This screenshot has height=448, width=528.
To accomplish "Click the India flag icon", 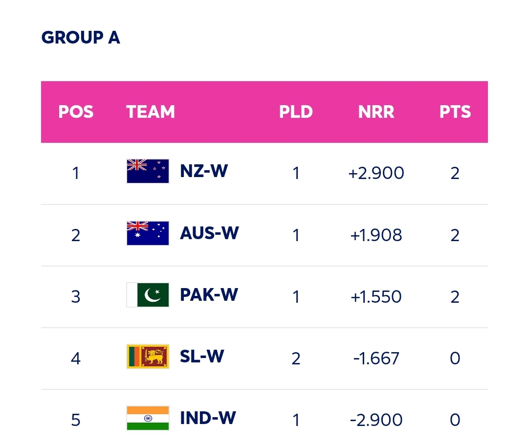I will 148,418.
